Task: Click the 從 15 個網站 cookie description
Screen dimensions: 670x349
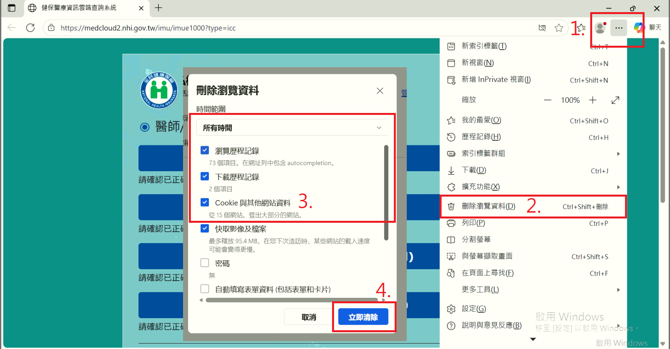Action: [x=256, y=215]
